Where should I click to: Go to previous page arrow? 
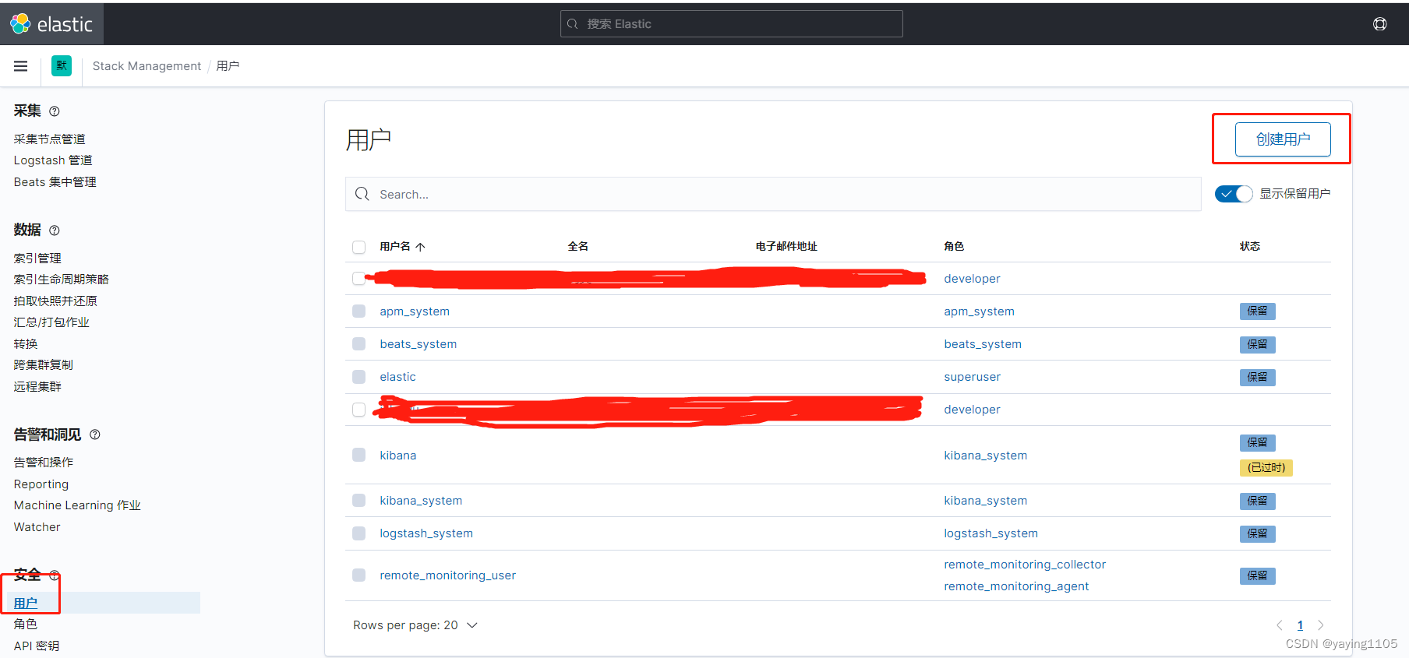1279,625
